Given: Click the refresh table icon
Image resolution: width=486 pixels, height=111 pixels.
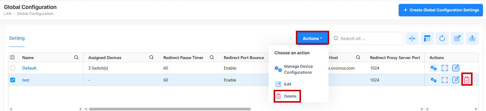Looking at the screenshot, I should (442, 38).
